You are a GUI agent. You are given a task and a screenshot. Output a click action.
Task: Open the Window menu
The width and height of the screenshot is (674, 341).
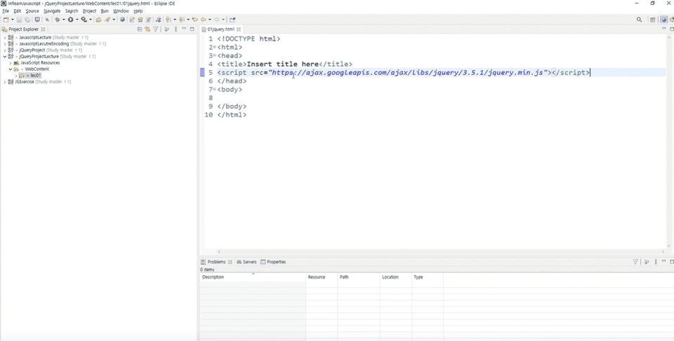pos(121,11)
